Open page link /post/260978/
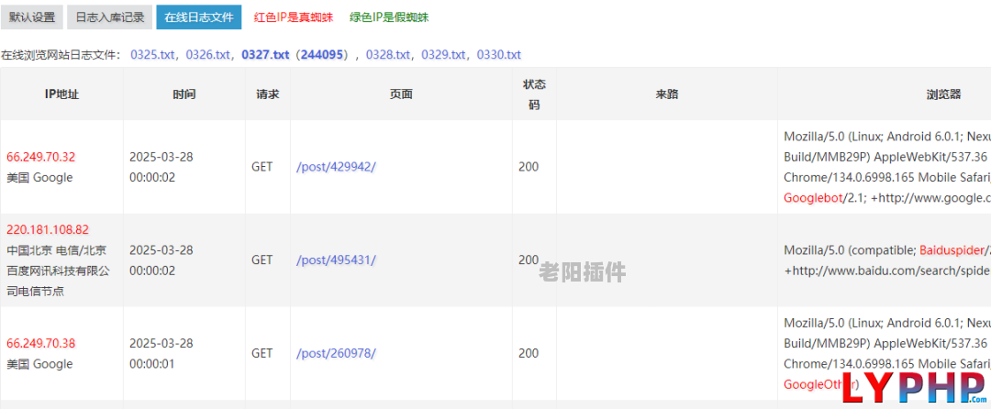 tap(336, 353)
